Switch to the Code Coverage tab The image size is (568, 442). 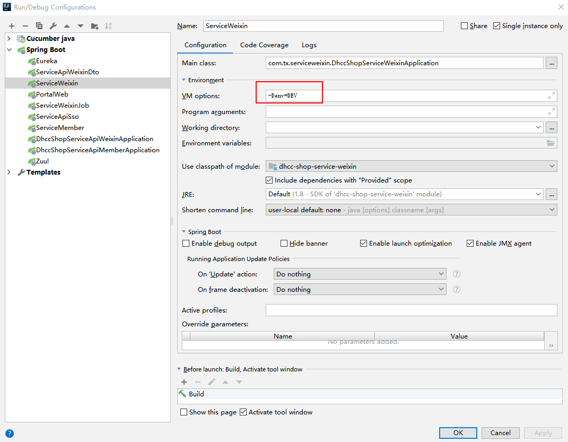[x=264, y=45]
